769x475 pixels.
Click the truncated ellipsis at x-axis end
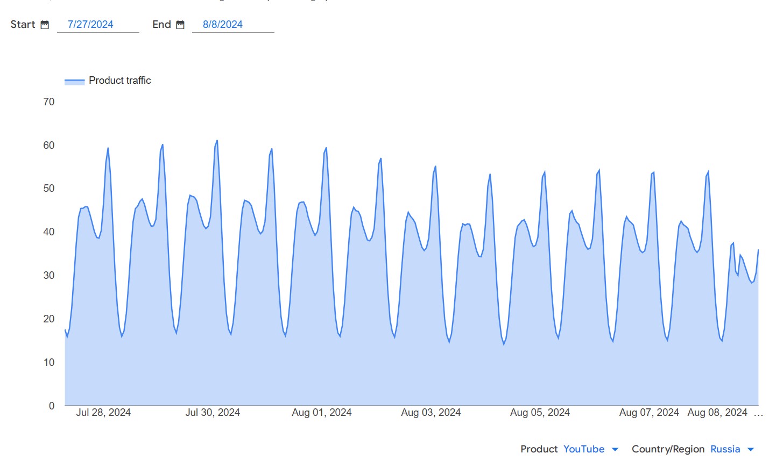tap(758, 413)
